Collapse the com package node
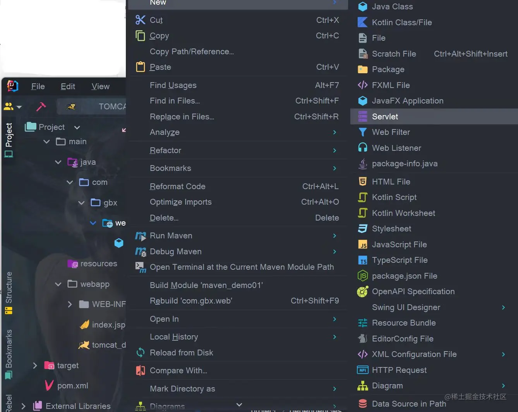Viewport: 518px width, 412px height. (70, 182)
